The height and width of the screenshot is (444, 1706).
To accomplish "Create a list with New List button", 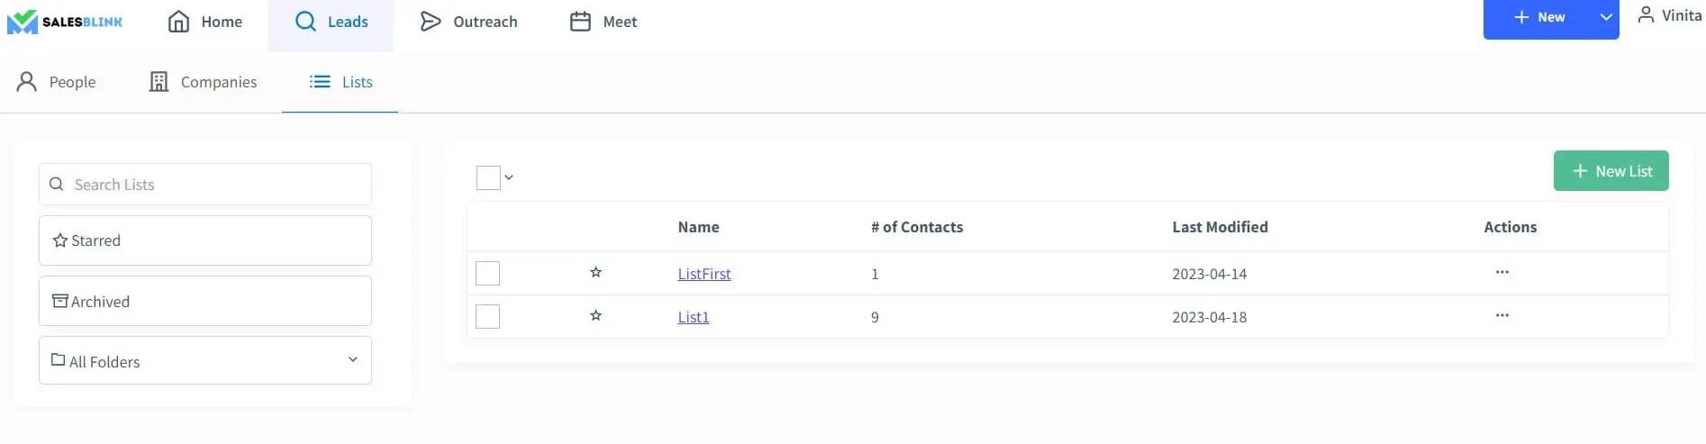I will point(1611,171).
